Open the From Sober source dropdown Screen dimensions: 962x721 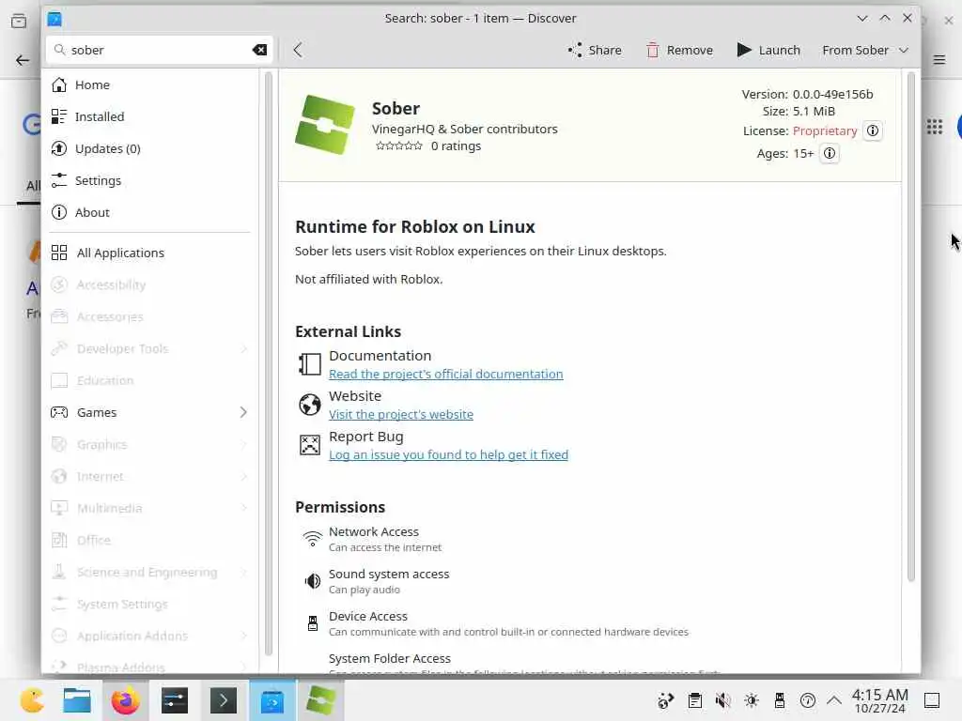[x=865, y=50]
